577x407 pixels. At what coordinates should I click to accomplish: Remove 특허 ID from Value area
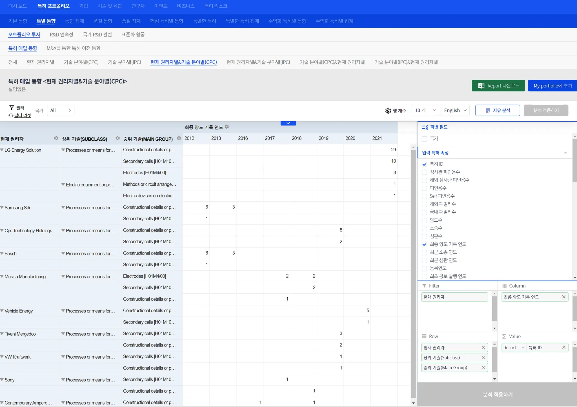tap(563, 347)
